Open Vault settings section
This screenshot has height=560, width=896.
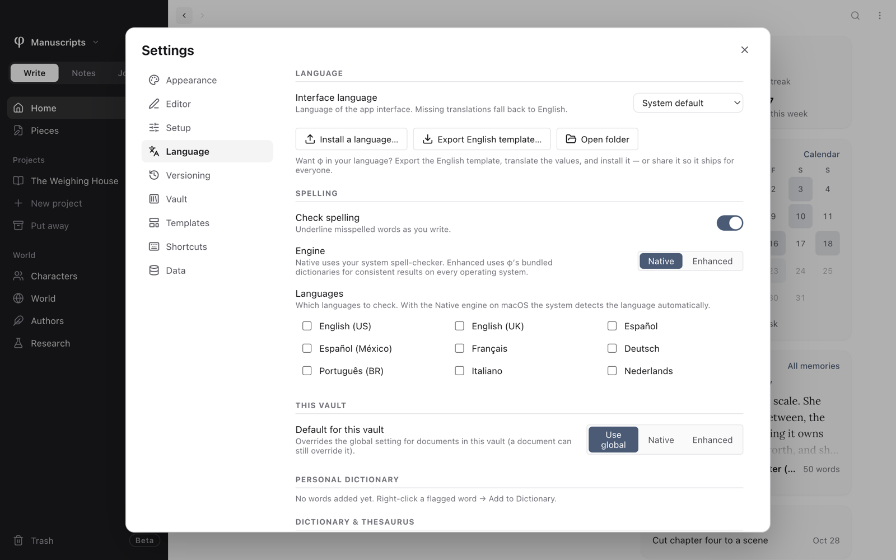pyautogui.click(x=207, y=199)
